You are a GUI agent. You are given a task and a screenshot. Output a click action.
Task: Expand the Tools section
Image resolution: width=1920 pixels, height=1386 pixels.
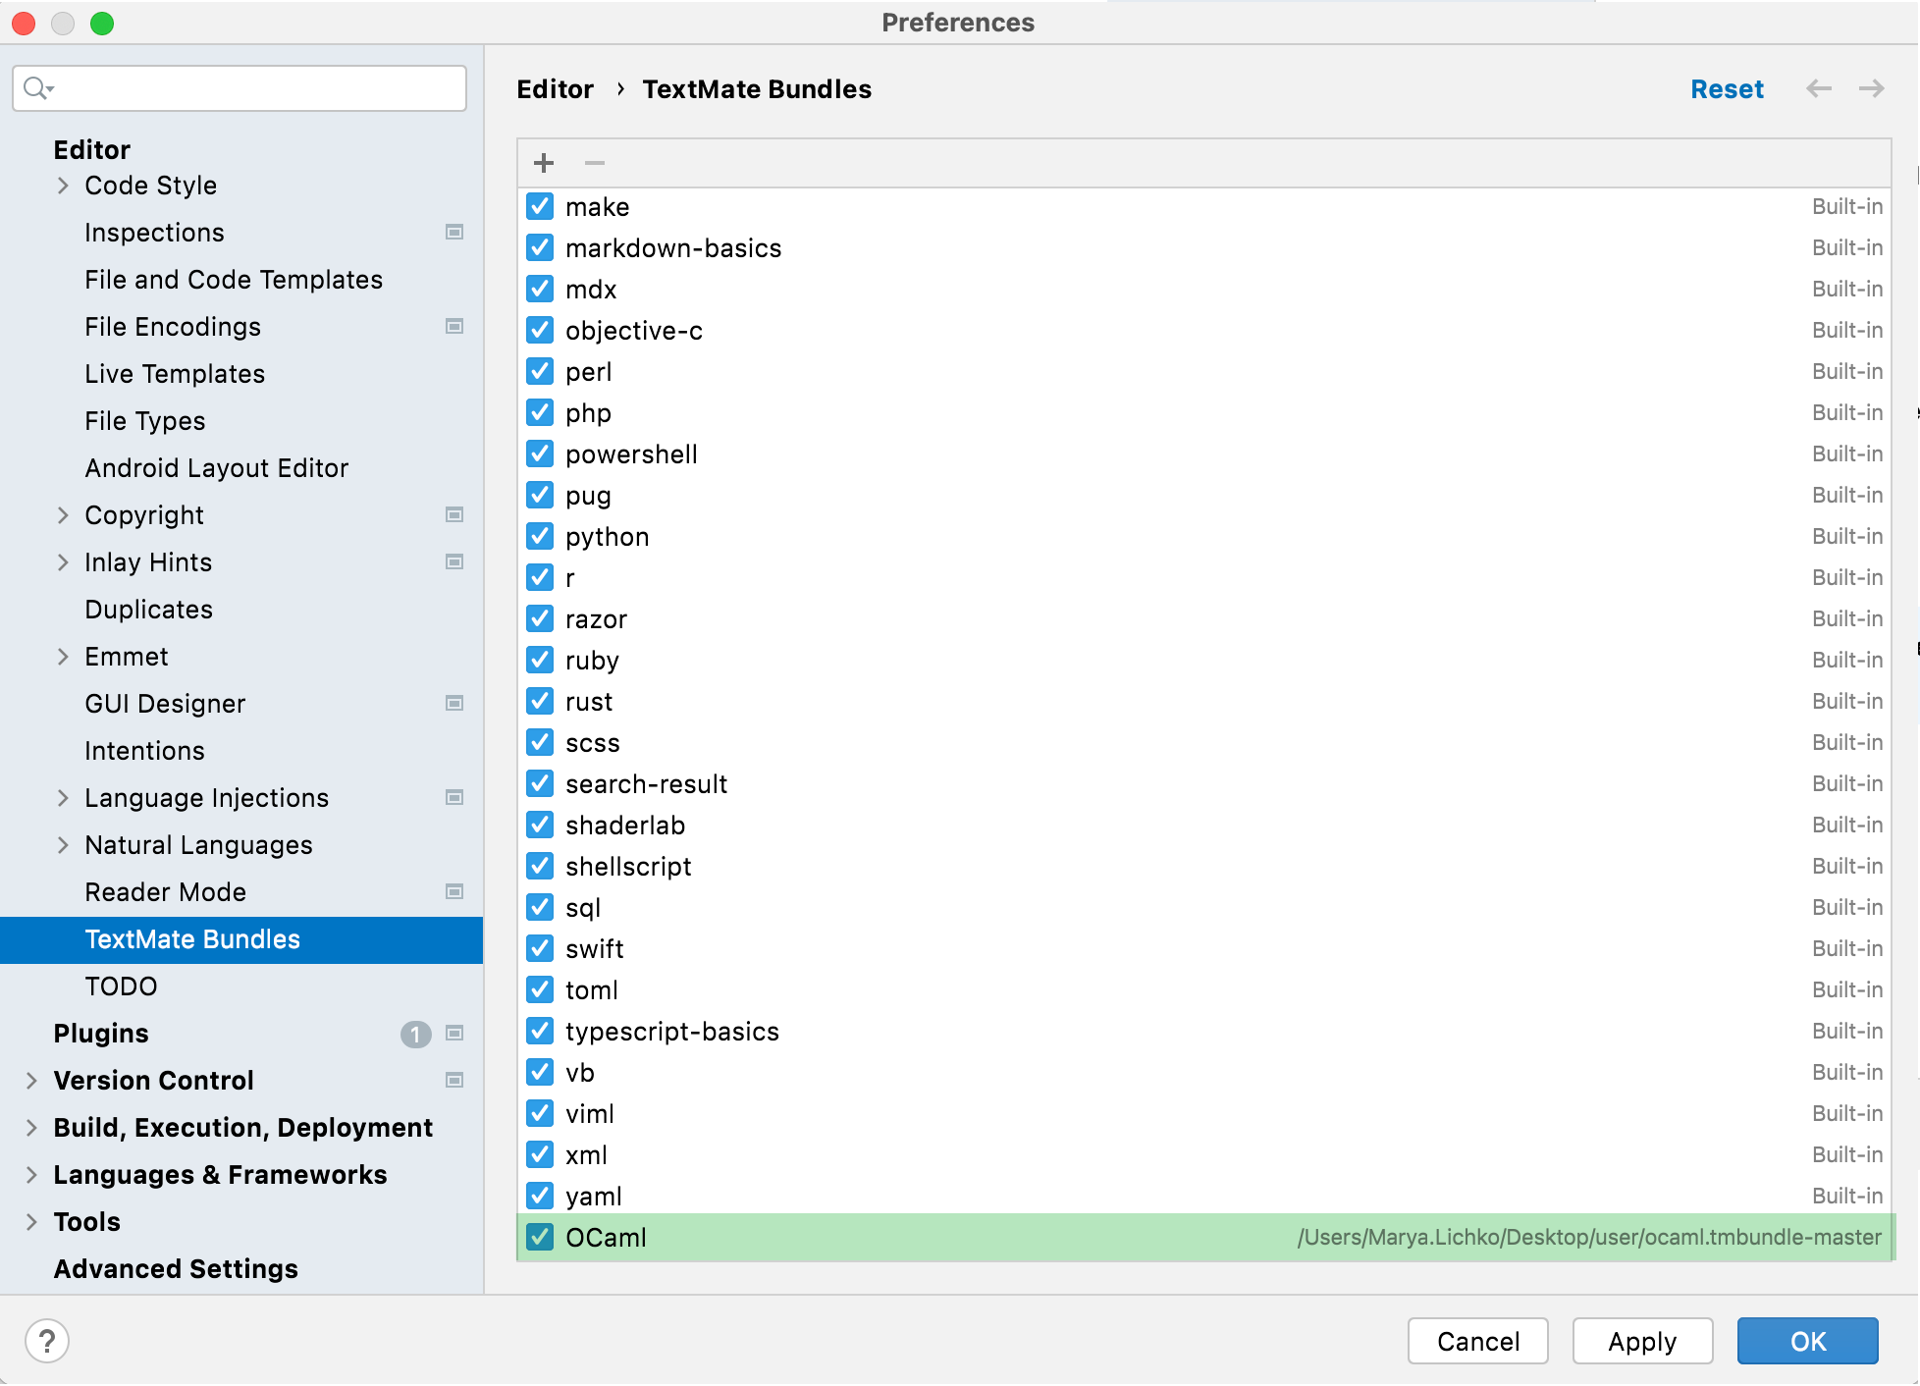[31, 1222]
